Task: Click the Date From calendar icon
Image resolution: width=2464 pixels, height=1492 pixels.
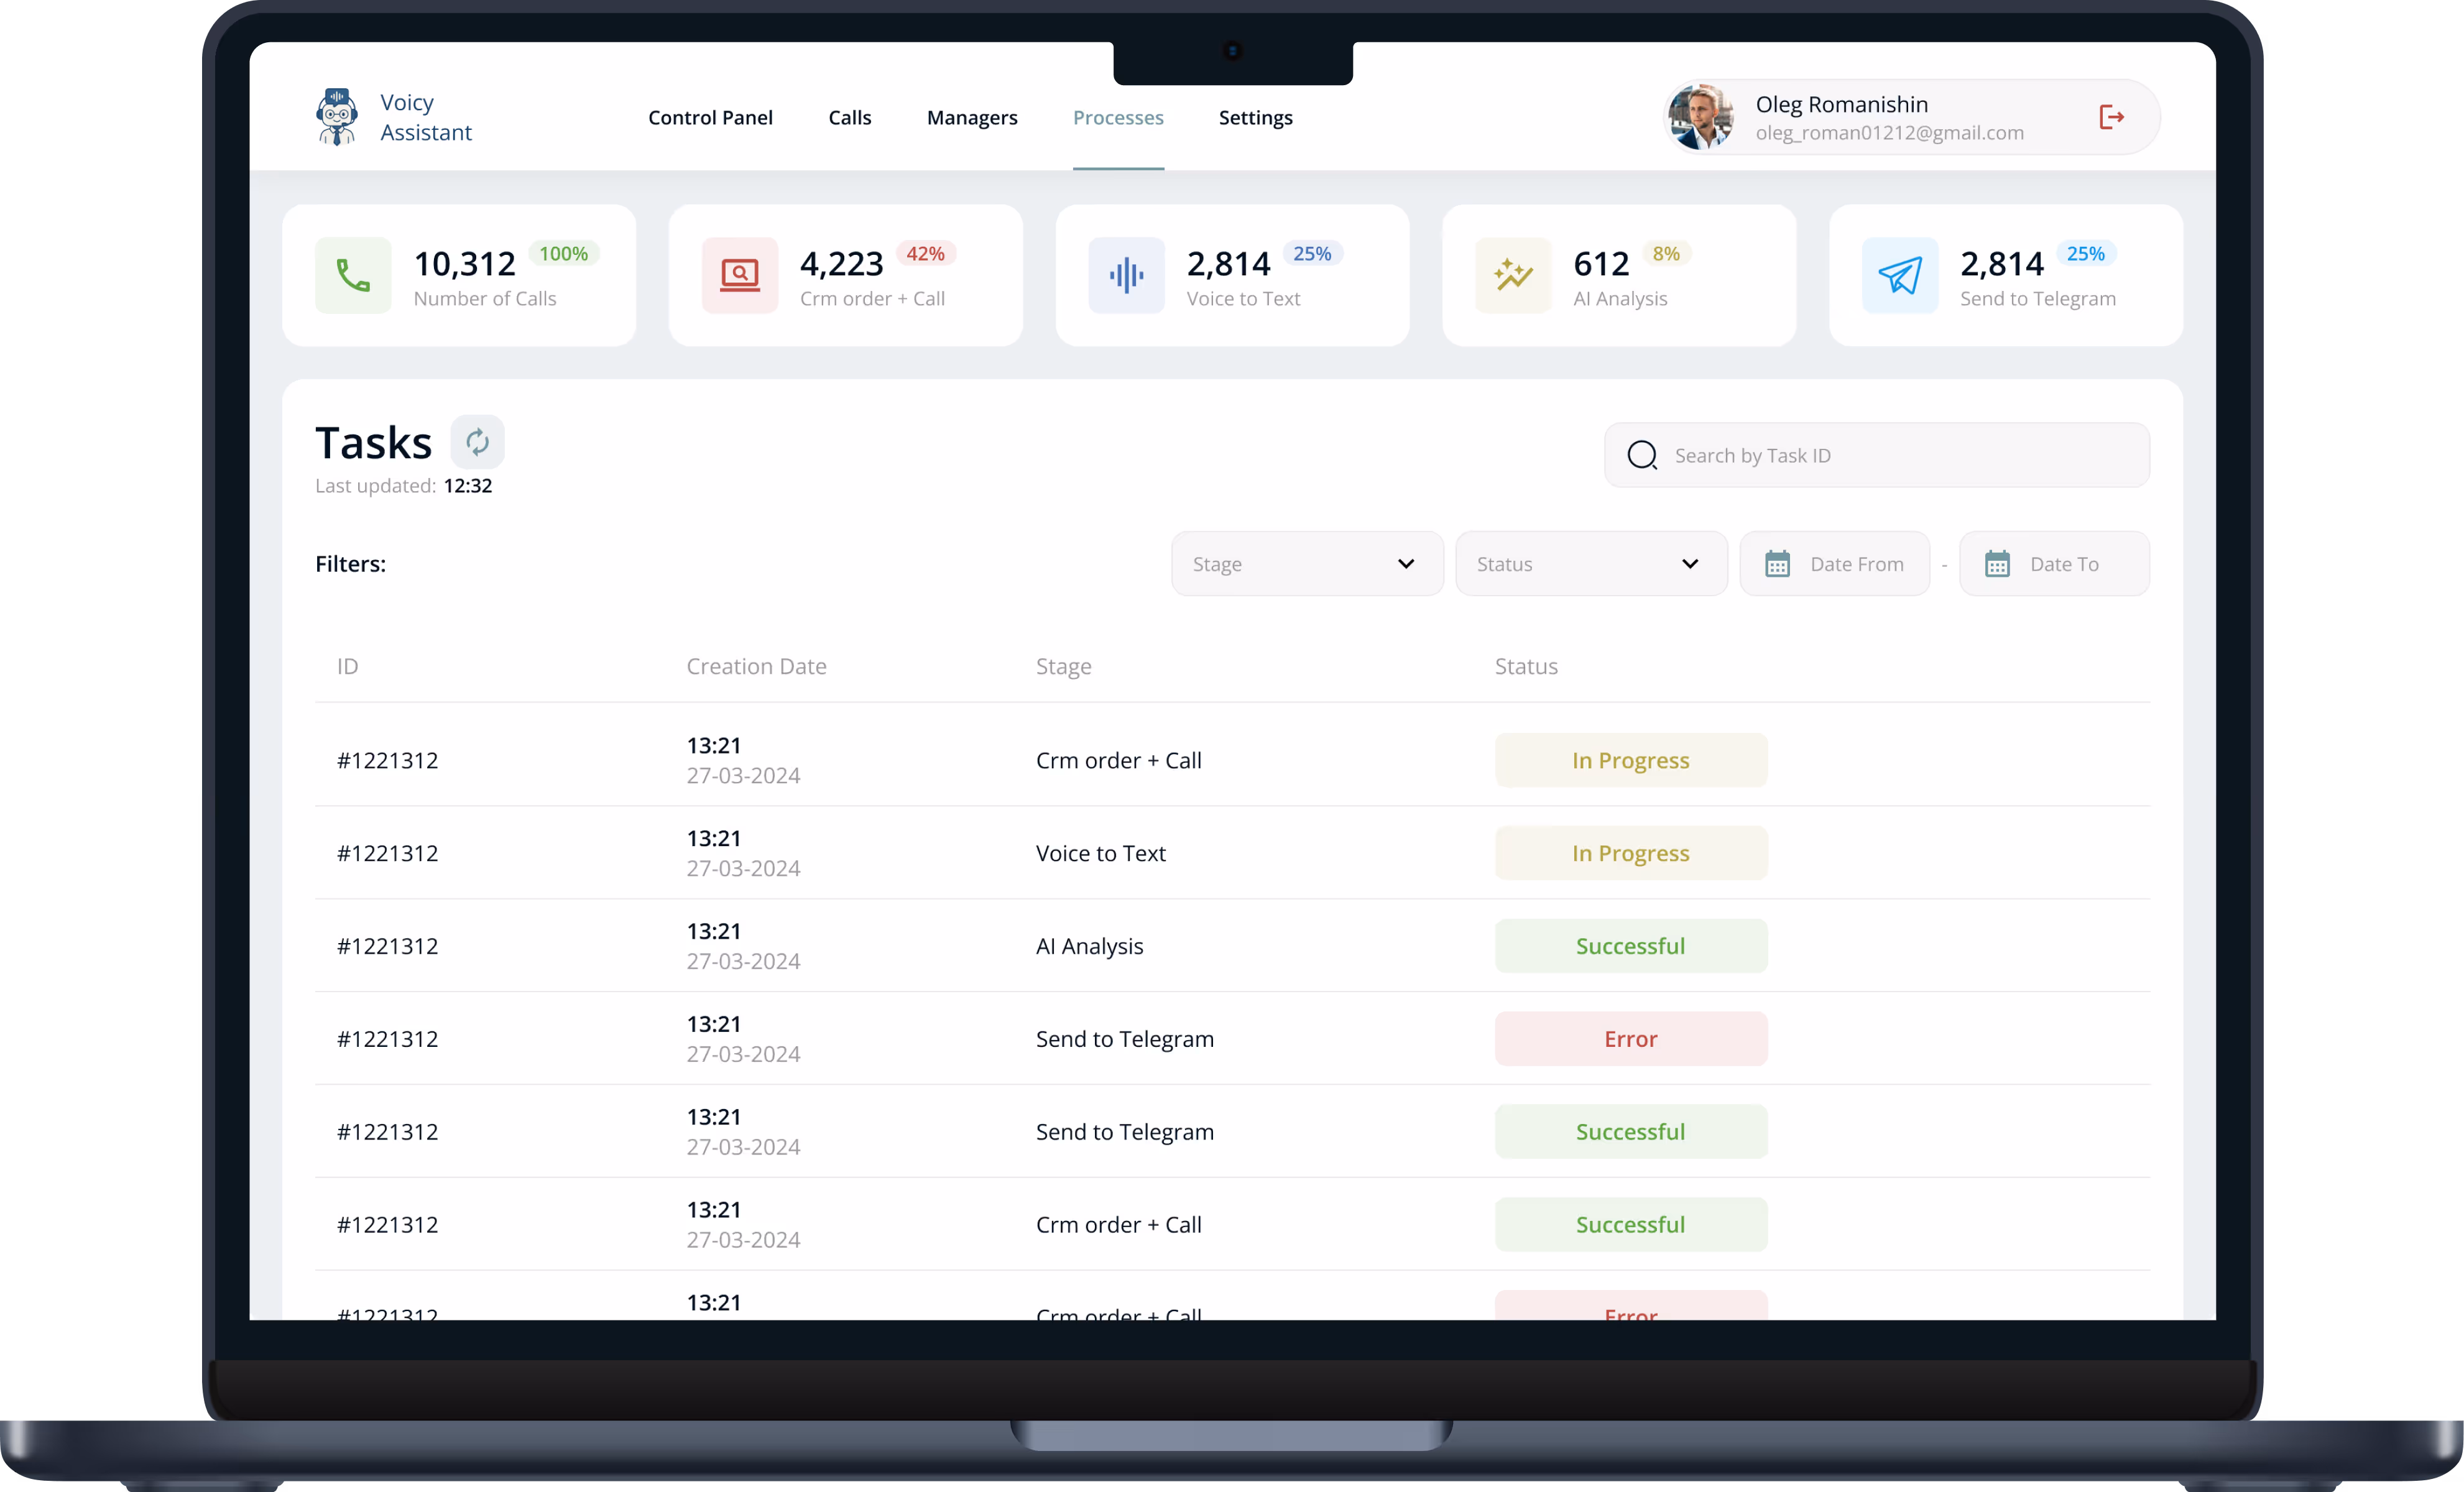Action: tap(1777, 564)
